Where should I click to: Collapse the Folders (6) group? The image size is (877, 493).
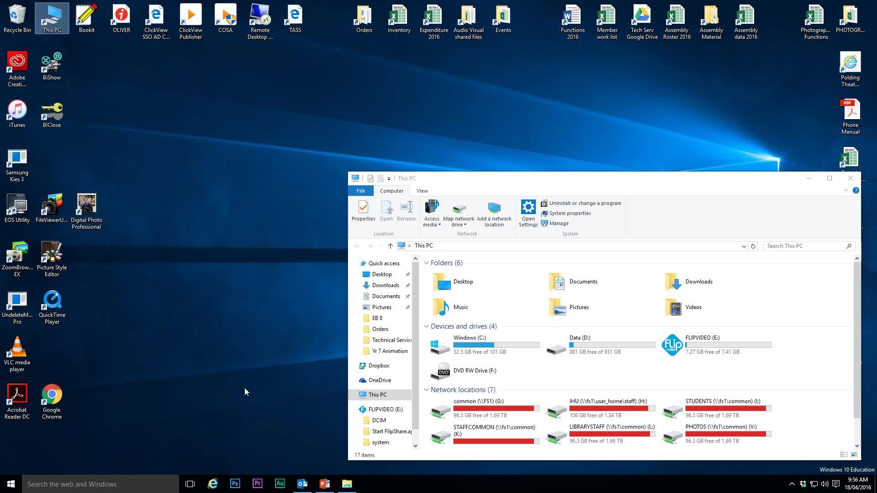(426, 263)
